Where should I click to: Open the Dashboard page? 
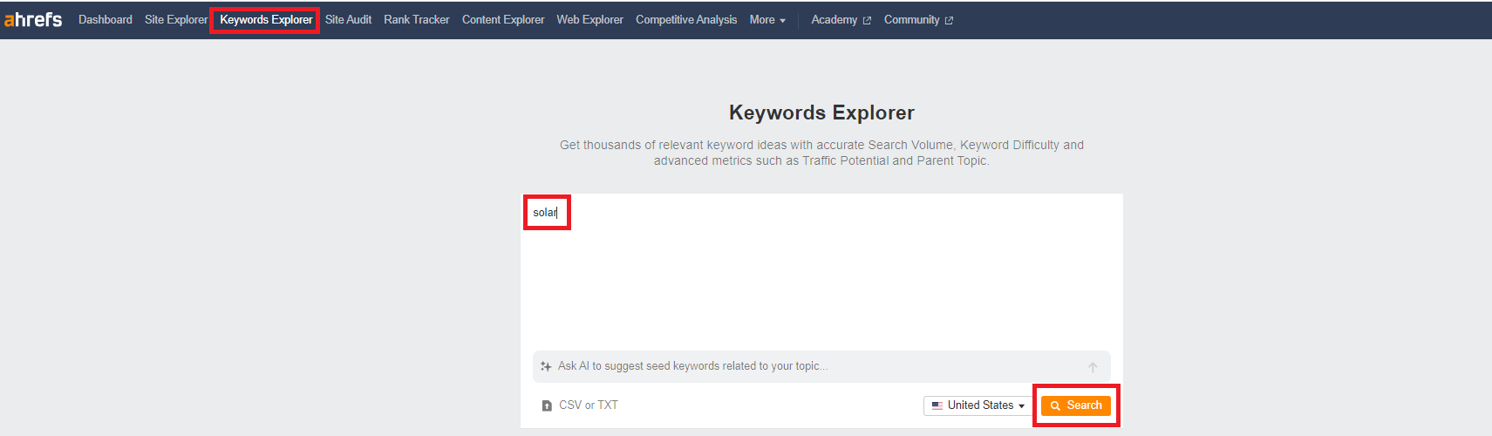click(106, 19)
